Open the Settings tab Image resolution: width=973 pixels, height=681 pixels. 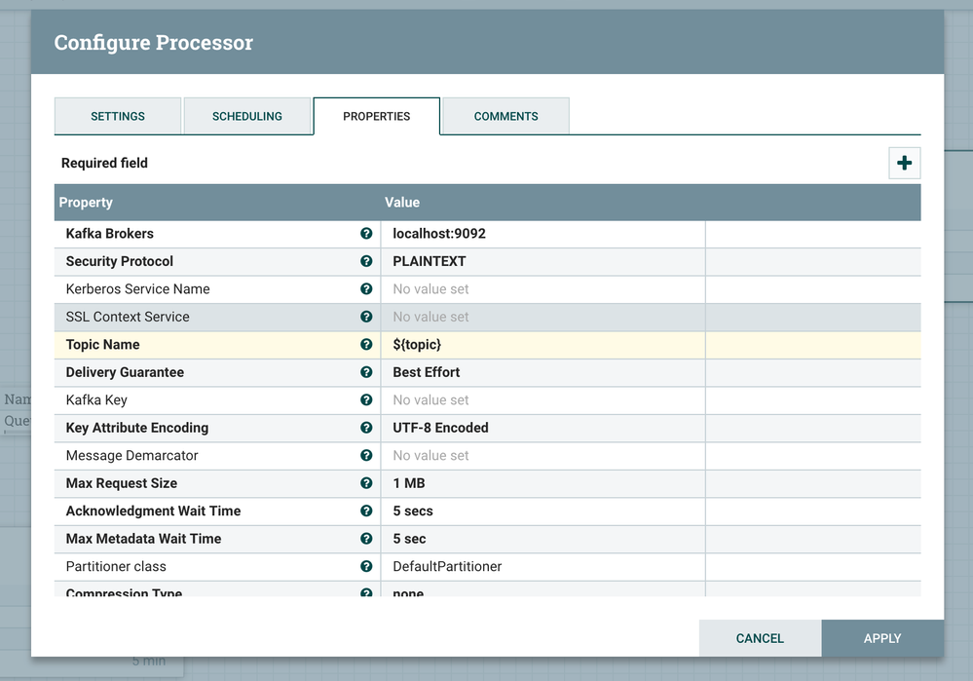(118, 116)
